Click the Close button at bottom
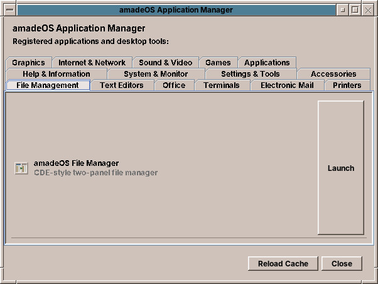 (x=342, y=263)
